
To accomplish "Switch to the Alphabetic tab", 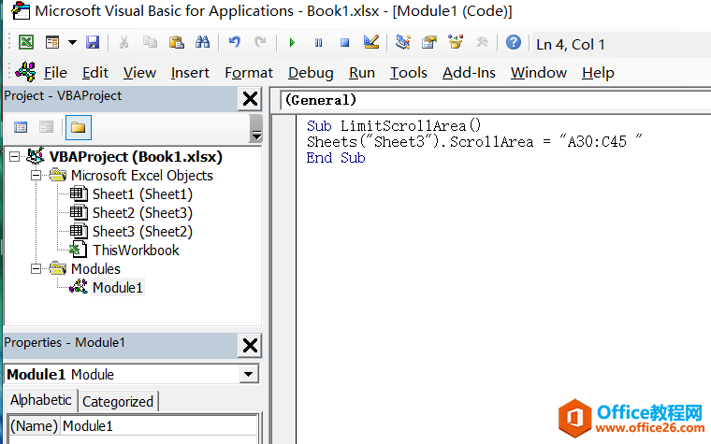I will point(41,400).
